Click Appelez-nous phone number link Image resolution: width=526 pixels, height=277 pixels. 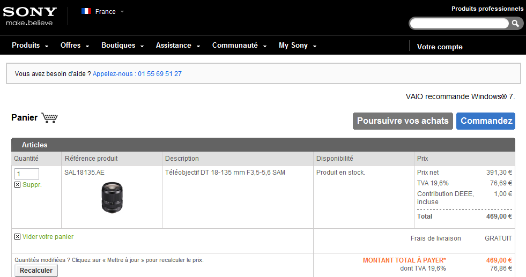pos(137,74)
